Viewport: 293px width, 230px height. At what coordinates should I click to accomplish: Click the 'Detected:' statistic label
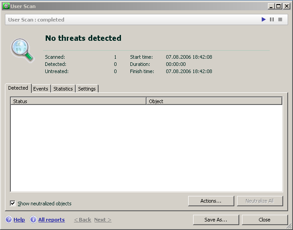tap(56, 64)
